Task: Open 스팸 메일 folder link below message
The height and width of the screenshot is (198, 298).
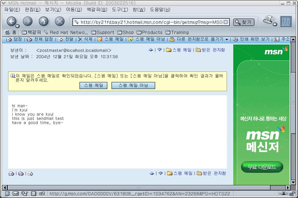Action: (180, 173)
